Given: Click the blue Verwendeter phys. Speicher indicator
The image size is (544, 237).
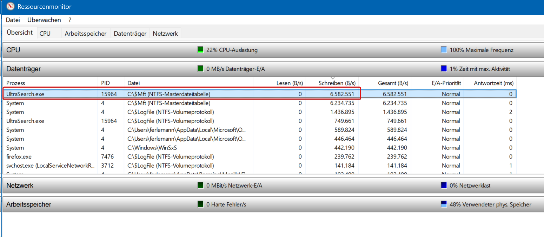Looking at the screenshot, I should tap(444, 204).
